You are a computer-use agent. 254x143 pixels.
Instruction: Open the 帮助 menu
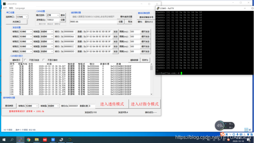point(11,8)
